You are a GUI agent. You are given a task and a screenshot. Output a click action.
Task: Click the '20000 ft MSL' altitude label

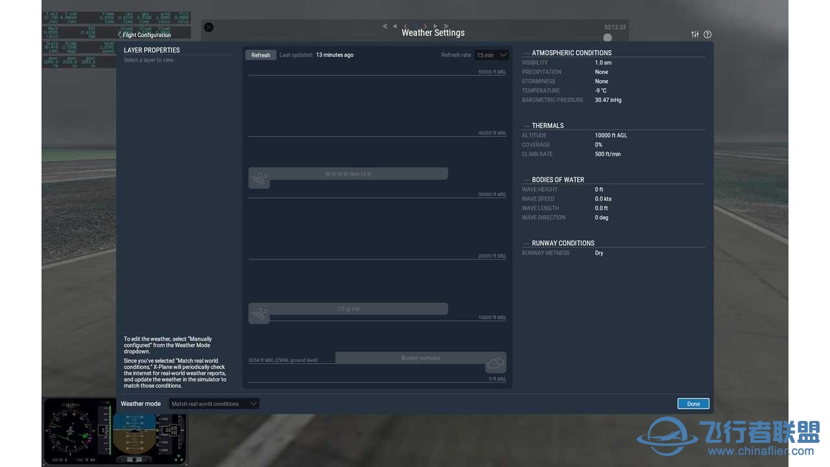coord(492,256)
